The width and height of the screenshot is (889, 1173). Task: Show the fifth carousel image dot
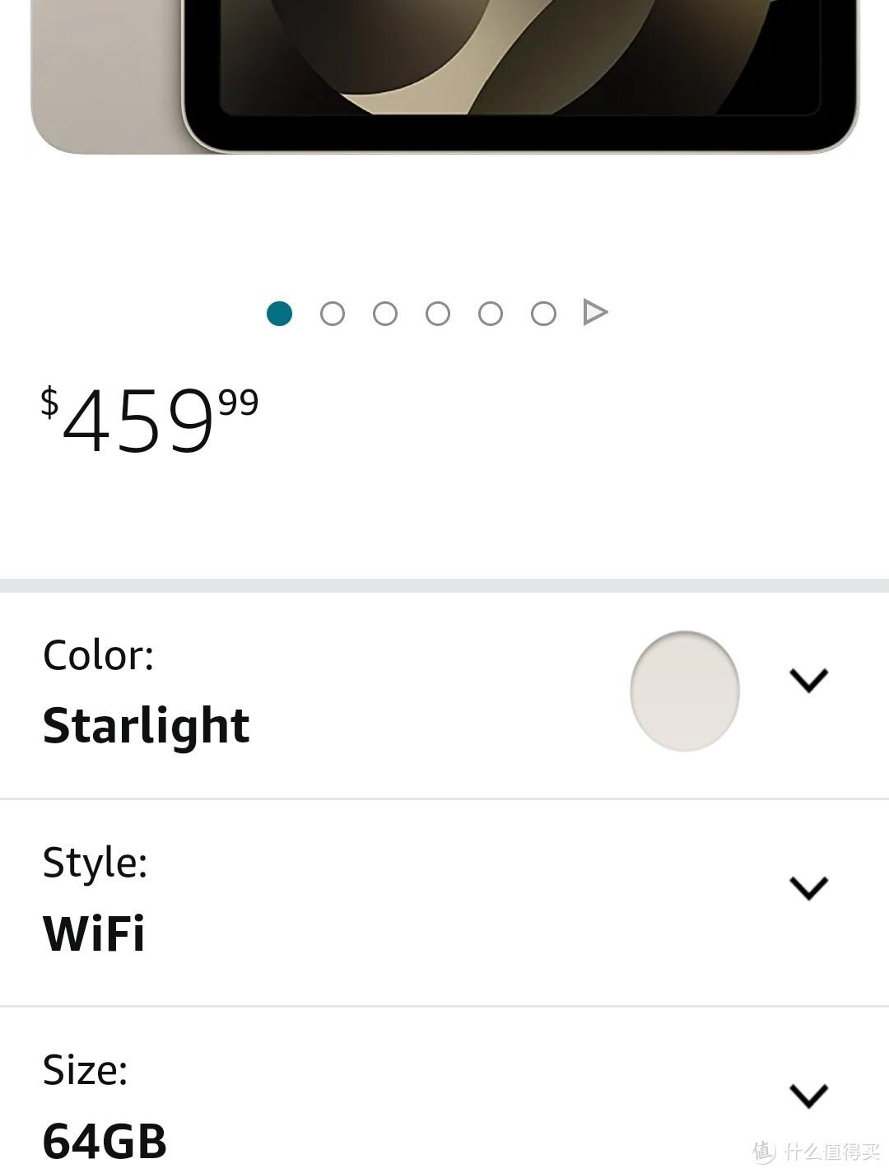point(491,314)
